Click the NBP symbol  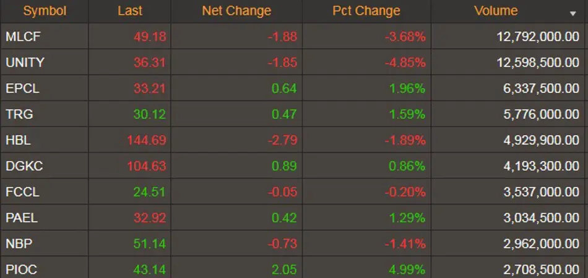(x=19, y=243)
